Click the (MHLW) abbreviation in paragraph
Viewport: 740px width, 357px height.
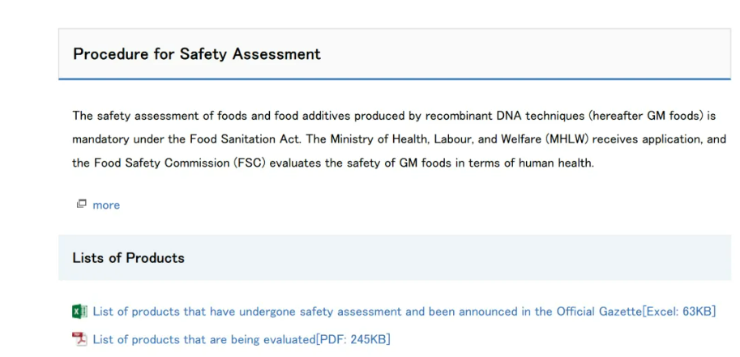[567, 139]
